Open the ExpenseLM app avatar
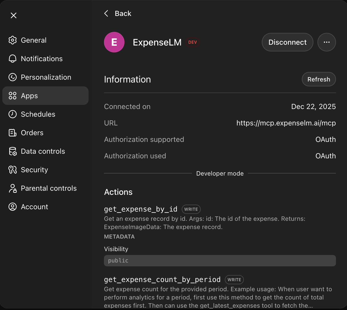Image resolution: width=347 pixels, height=310 pixels. [114, 42]
